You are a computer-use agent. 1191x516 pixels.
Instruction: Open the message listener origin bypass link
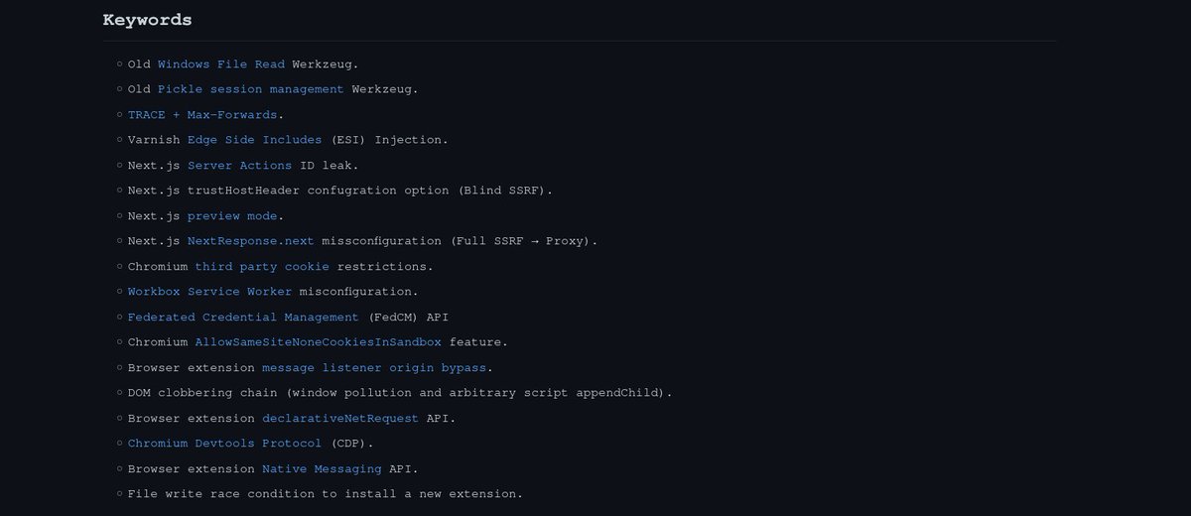(375, 367)
